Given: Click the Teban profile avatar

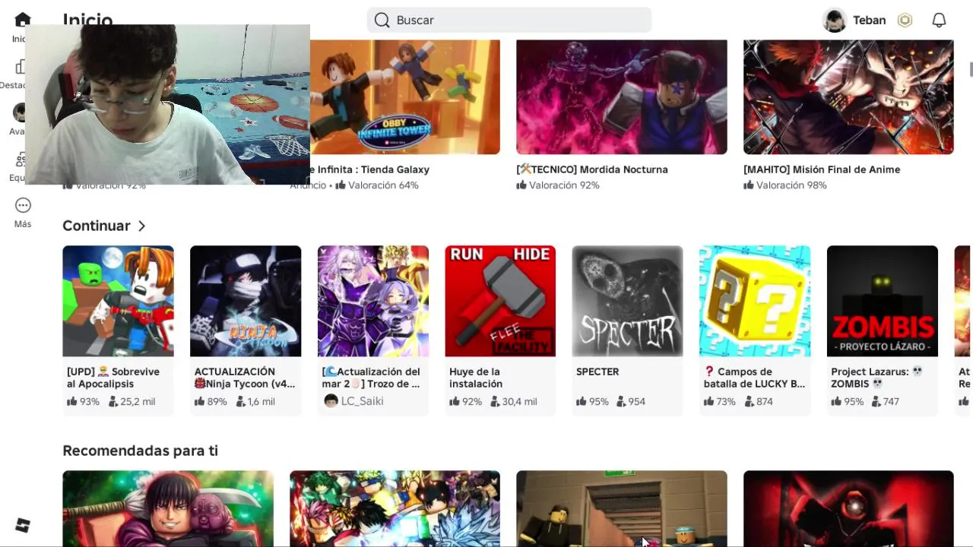Looking at the screenshot, I should tap(835, 21).
